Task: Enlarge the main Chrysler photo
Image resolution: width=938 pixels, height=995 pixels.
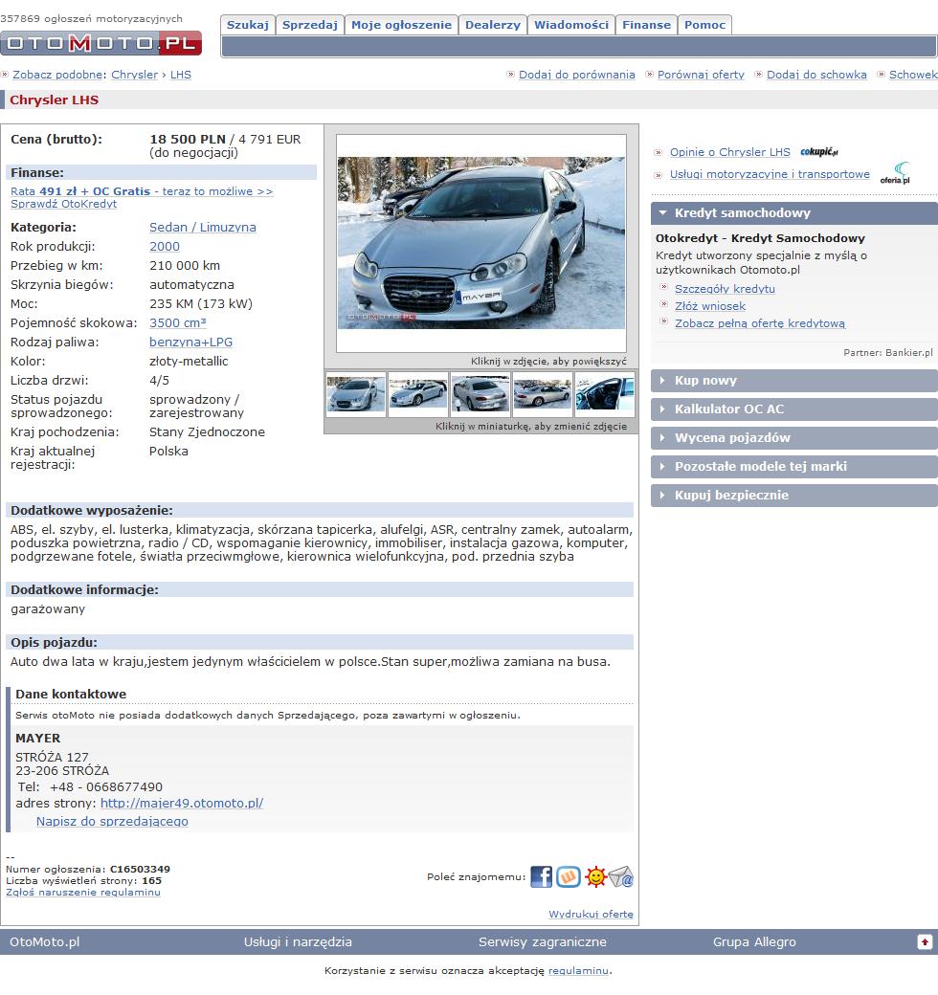Action: tap(481, 243)
